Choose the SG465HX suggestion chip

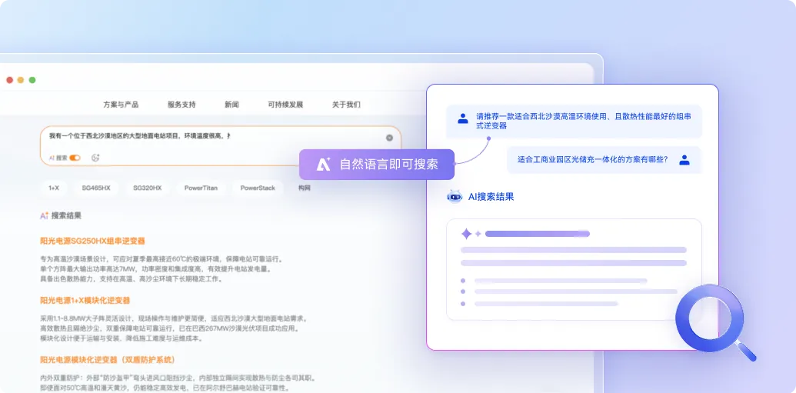point(96,188)
